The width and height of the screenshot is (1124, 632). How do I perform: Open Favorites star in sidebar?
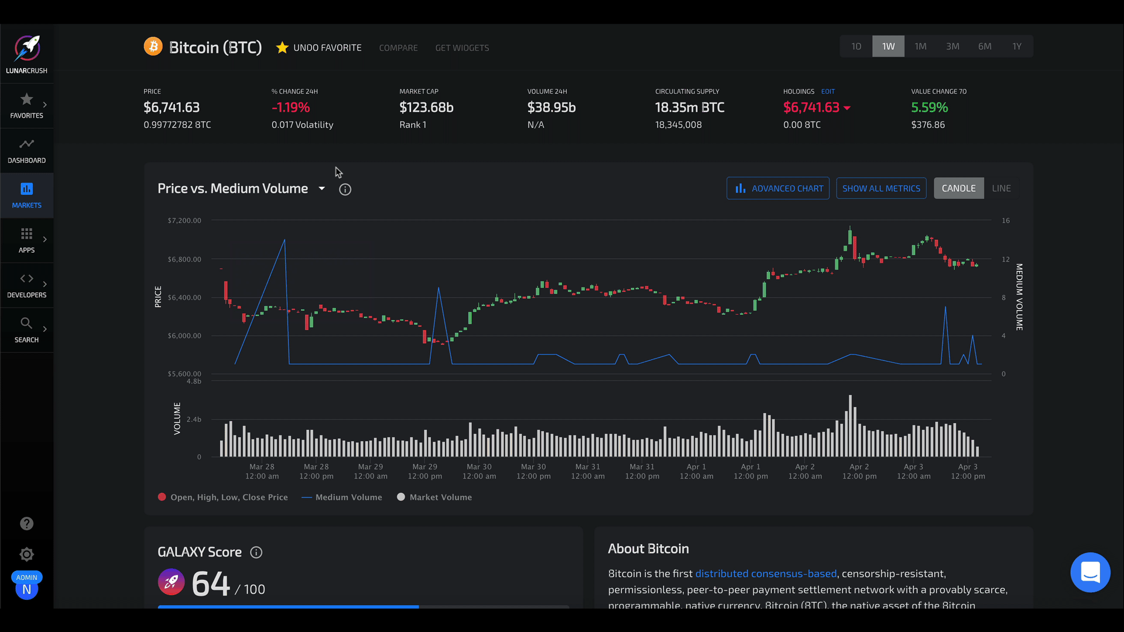click(26, 99)
